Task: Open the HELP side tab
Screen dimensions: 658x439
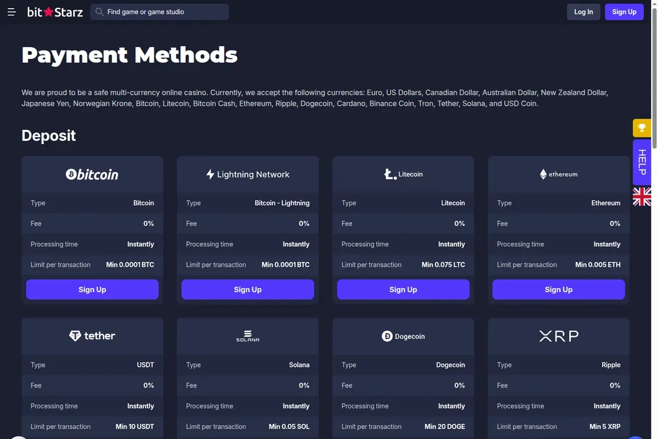Action: pyautogui.click(x=642, y=162)
